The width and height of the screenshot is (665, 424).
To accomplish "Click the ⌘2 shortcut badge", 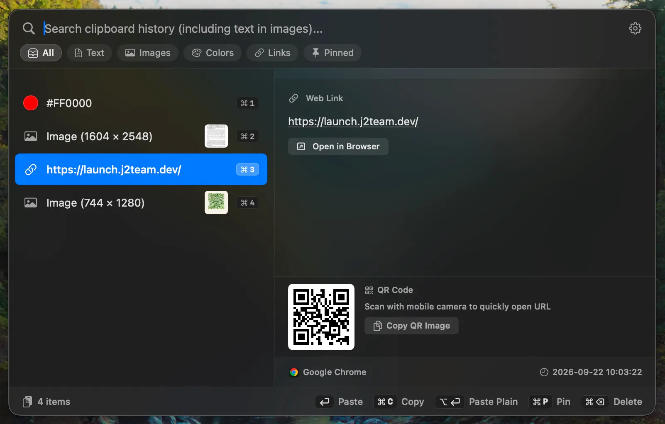I will click(x=247, y=136).
